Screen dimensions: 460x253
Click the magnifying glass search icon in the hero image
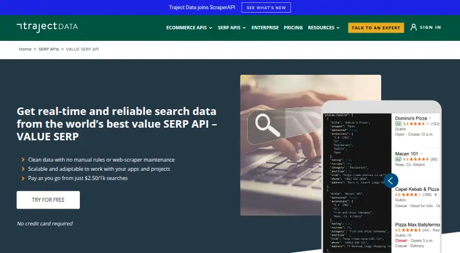click(267, 125)
